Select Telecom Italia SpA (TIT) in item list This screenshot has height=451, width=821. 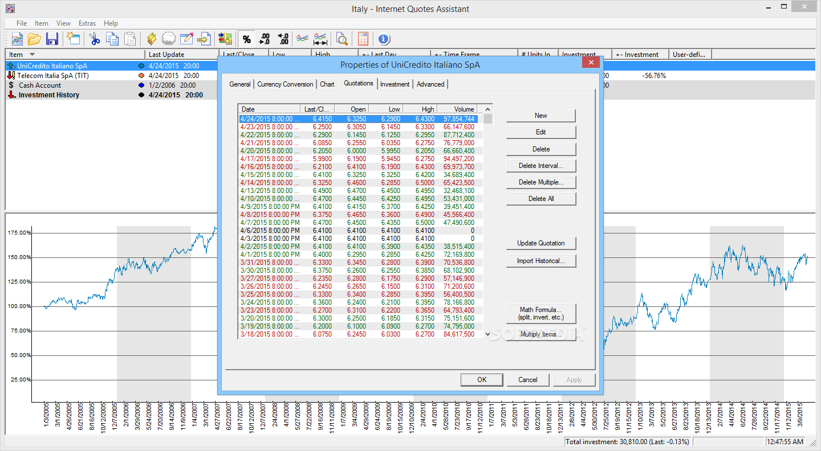(x=52, y=76)
